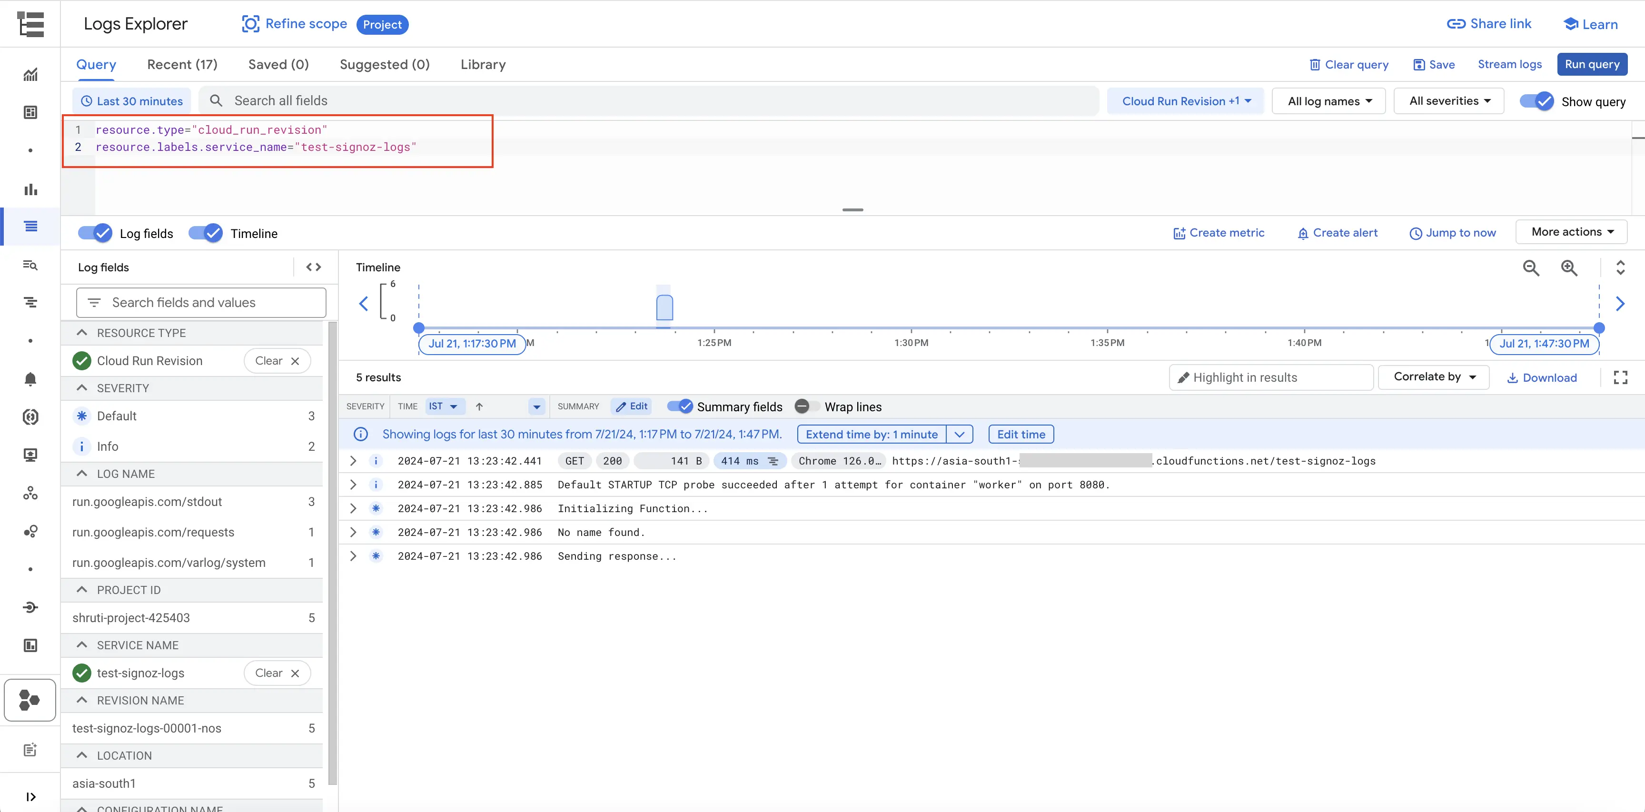The width and height of the screenshot is (1645, 812).
Task: Switch to the Query tab
Action: [97, 64]
